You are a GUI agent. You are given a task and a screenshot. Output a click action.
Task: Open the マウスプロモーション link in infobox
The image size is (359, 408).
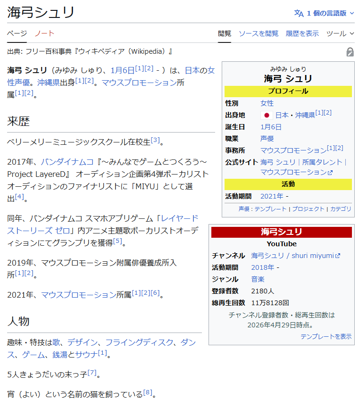(x=293, y=150)
